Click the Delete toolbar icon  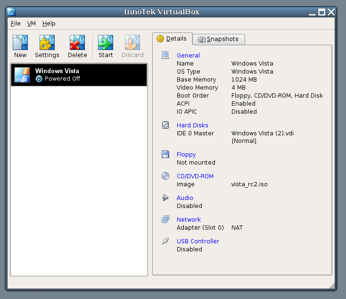point(77,42)
